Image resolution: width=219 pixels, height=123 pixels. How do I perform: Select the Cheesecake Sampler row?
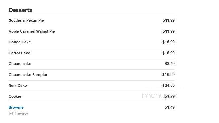[92, 75]
